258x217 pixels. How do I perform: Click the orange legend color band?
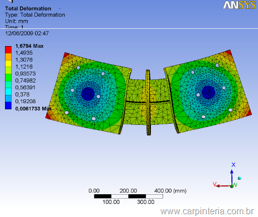[8, 57]
